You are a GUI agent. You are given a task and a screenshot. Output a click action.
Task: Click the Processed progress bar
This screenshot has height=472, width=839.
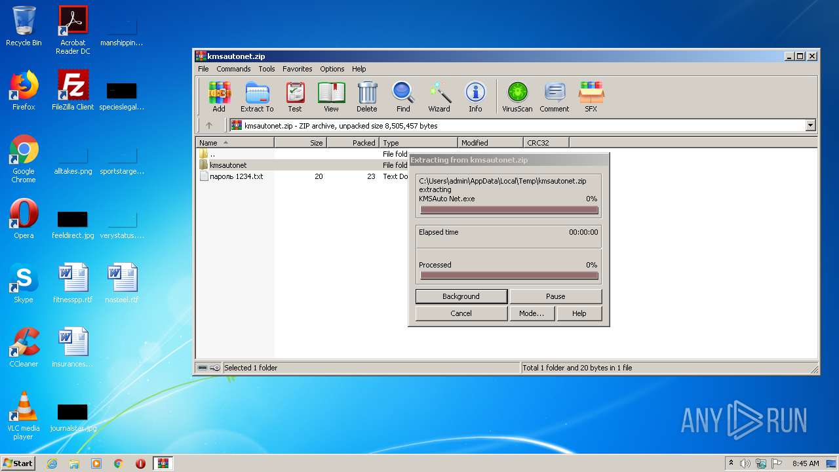[x=509, y=276]
